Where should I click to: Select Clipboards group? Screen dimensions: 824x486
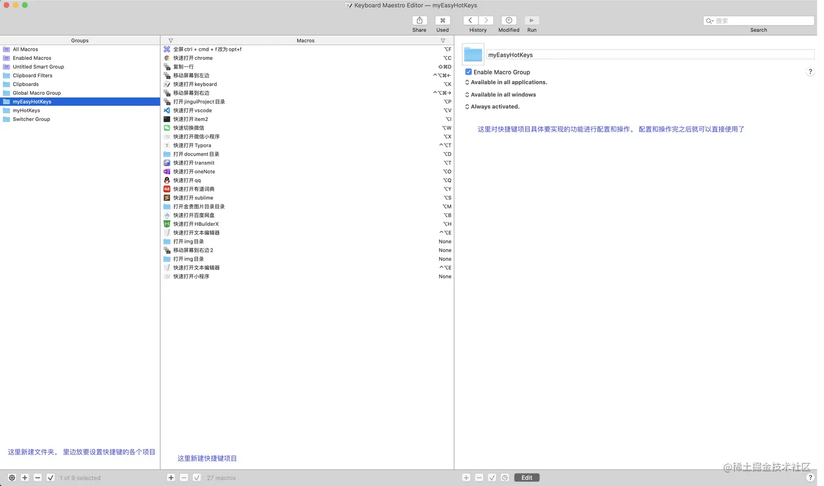(x=80, y=84)
